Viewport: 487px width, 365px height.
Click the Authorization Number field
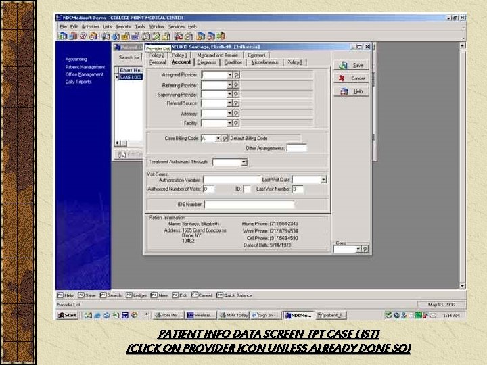(232, 180)
